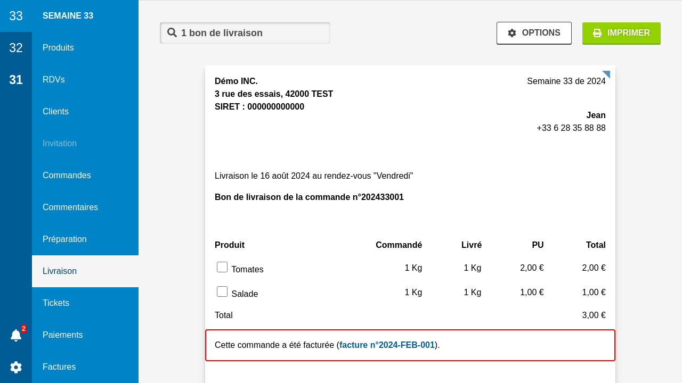682x383 pixels.
Task: Open settings via the gear icon
Action: [x=16, y=367]
